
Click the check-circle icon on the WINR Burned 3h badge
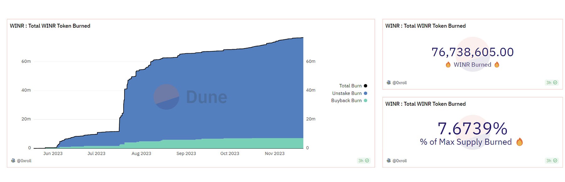point(555,83)
